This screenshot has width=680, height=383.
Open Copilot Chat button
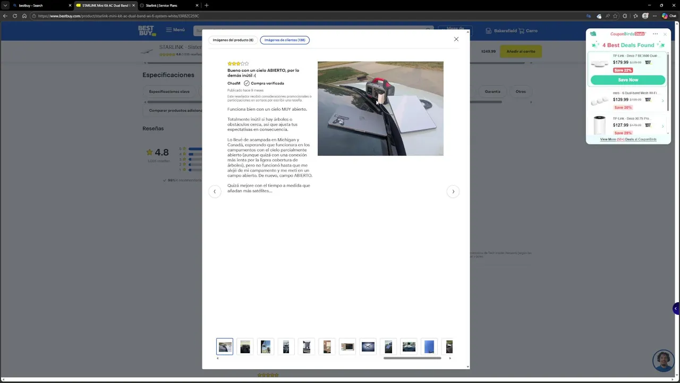coord(669,16)
